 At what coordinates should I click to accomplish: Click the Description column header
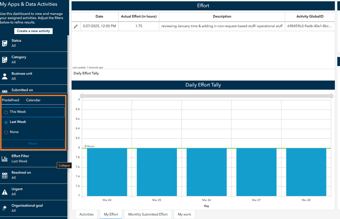(x=222, y=16)
